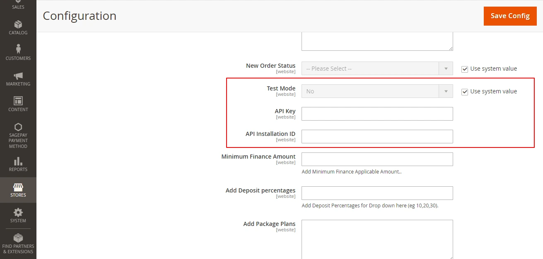The image size is (543, 259).
Task: Click the Test Mode label
Action: pyautogui.click(x=281, y=88)
